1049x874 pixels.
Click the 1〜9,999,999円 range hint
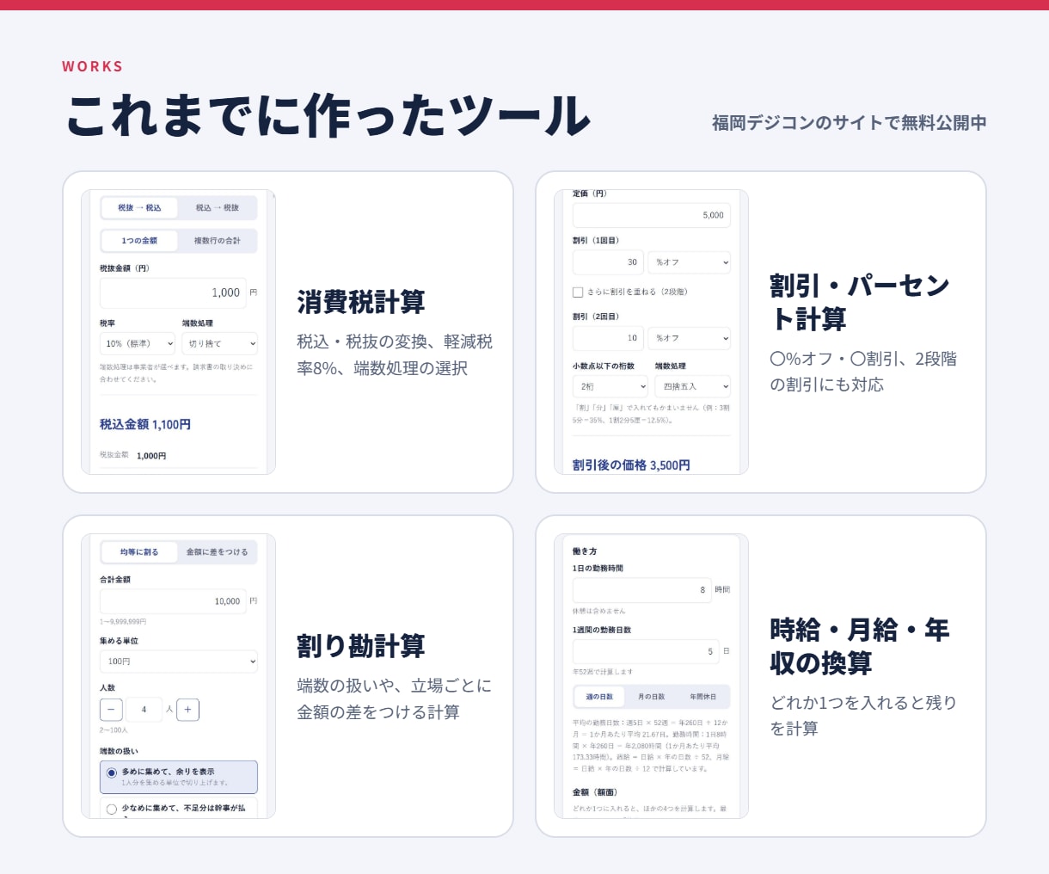pos(123,621)
